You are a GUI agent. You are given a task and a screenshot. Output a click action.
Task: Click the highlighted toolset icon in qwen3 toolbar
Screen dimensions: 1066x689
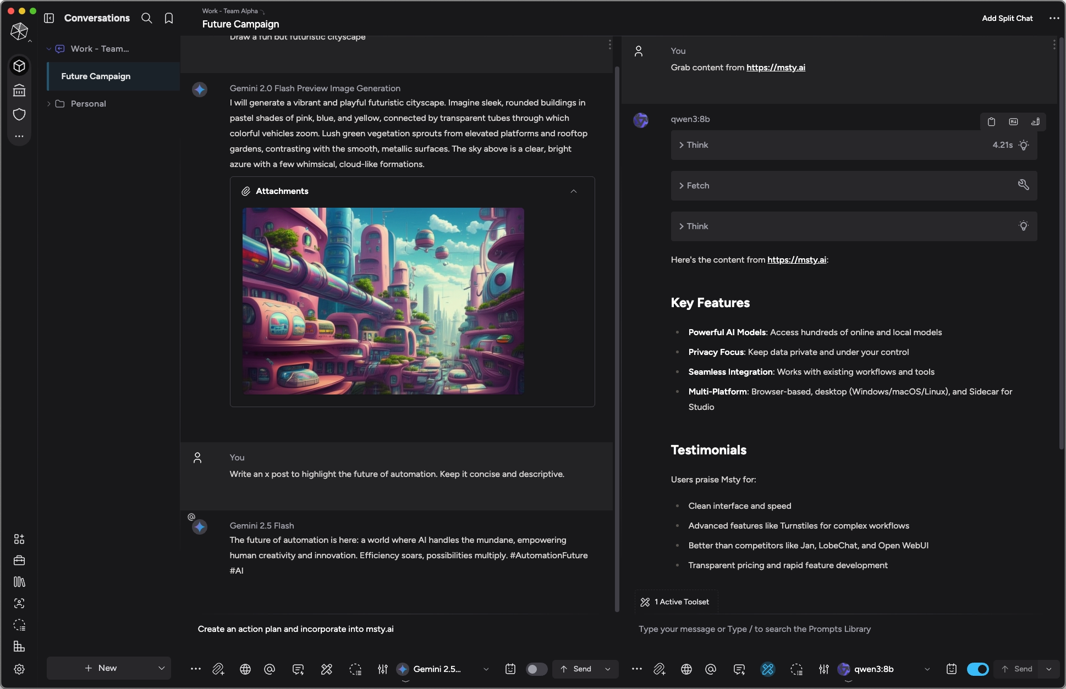click(768, 669)
